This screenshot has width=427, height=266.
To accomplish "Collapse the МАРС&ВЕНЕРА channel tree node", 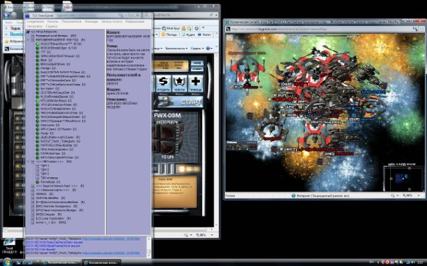I will [x=28, y=40].
